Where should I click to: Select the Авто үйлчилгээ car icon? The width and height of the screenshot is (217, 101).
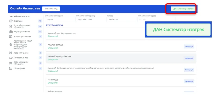coord(11,53)
